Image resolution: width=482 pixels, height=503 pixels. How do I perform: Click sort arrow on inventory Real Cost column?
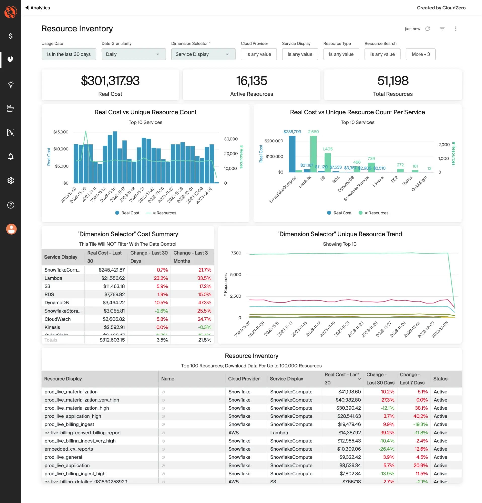click(x=360, y=379)
